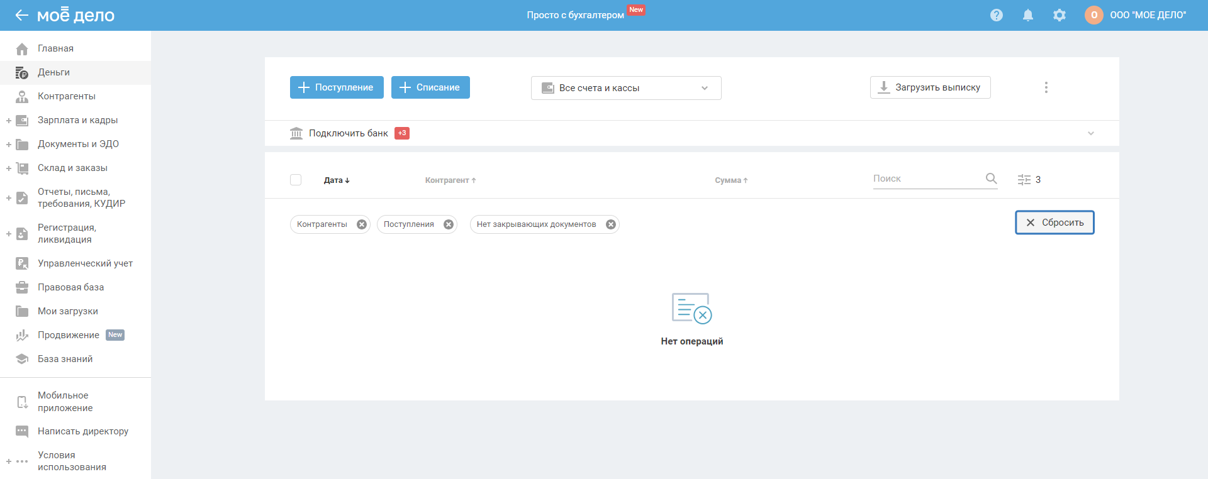
Task: Click the Зарплата и кадры icon
Action: coord(22,120)
